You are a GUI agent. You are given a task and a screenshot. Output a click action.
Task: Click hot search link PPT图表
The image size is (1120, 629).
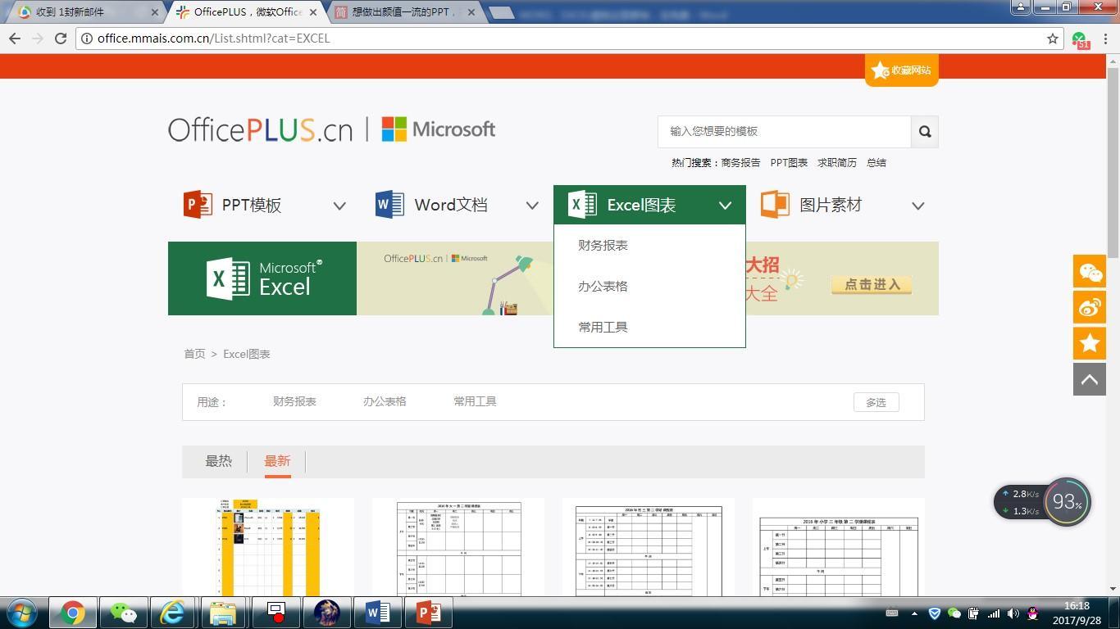coord(789,163)
